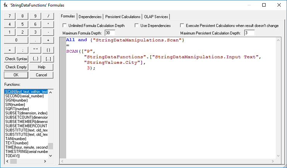Click the 5 keypad button
The height and width of the screenshot is (168, 287).
[x=22, y=24]
